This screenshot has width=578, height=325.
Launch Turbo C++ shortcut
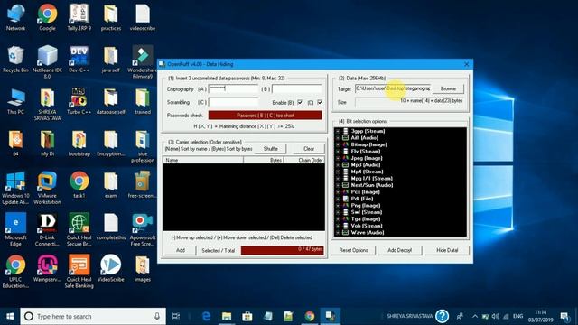pyautogui.click(x=79, y=101)
